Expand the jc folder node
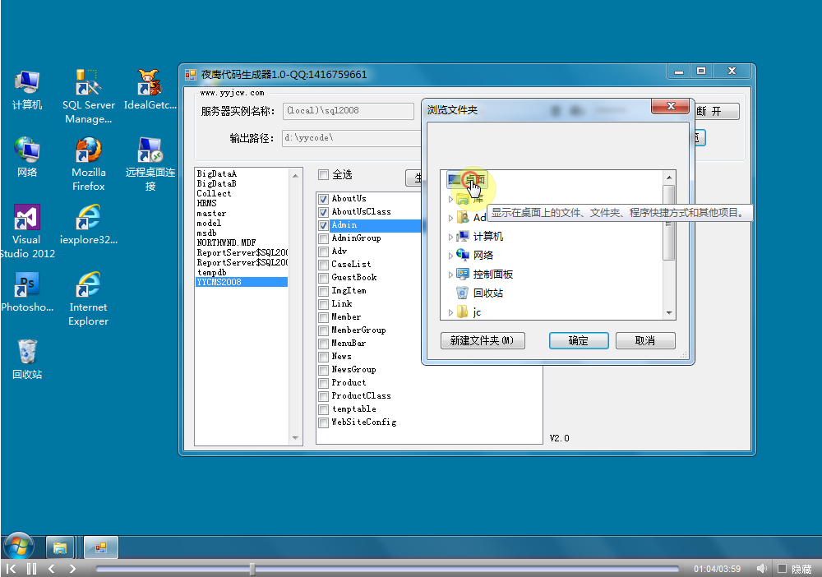The image size is (822, 577). pyautogui.click(x=450, y=312)
